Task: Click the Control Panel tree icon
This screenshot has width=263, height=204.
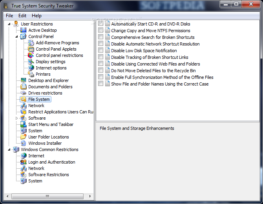Action: [23, 36]
